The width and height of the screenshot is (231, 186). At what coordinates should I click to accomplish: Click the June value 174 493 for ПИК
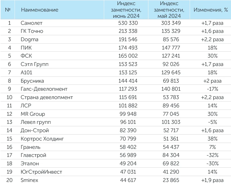[x=128, y=48]
